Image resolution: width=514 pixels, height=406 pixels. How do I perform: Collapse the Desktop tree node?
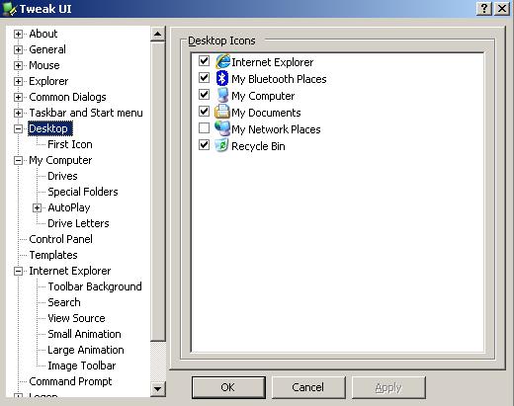coord(18,128)
